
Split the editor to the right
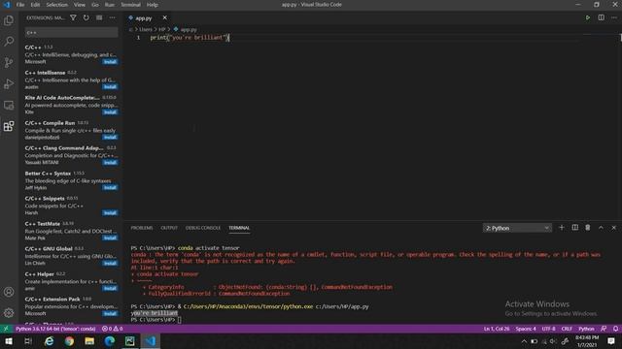pos(602,17)
